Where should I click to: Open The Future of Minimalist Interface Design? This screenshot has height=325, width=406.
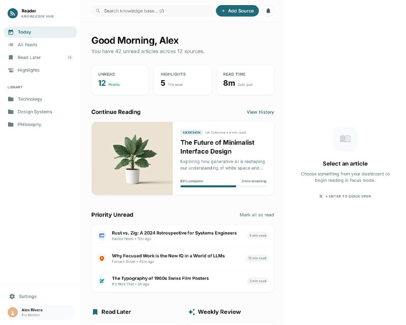(217, 147)
